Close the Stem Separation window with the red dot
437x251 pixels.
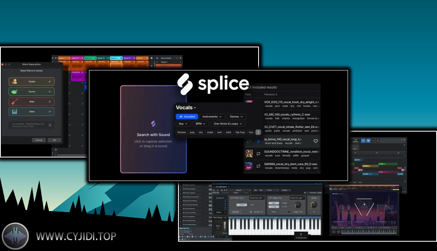[2, 64]
